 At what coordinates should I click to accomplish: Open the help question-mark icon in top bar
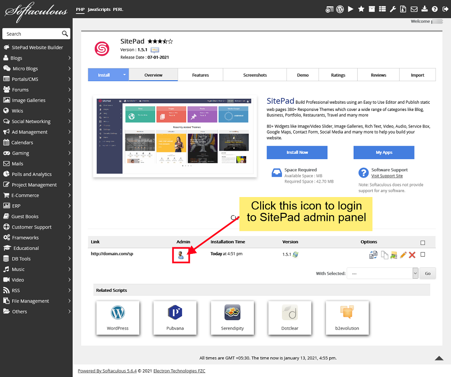click(x=435, y=9)
